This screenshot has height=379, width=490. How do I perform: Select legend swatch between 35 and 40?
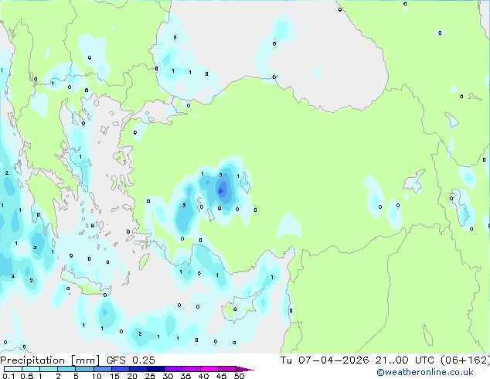tap(191, 369)
